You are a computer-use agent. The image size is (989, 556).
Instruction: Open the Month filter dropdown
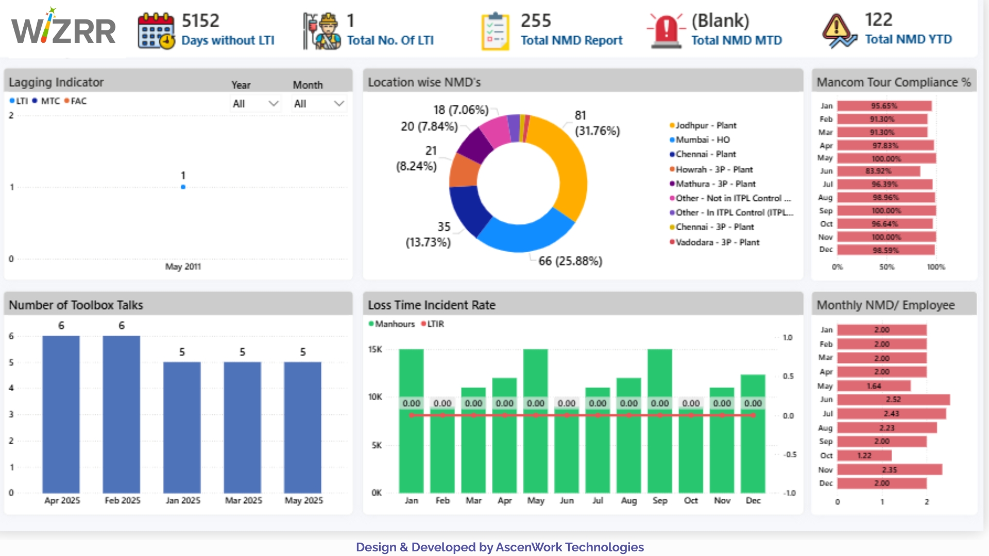(314, 104)
